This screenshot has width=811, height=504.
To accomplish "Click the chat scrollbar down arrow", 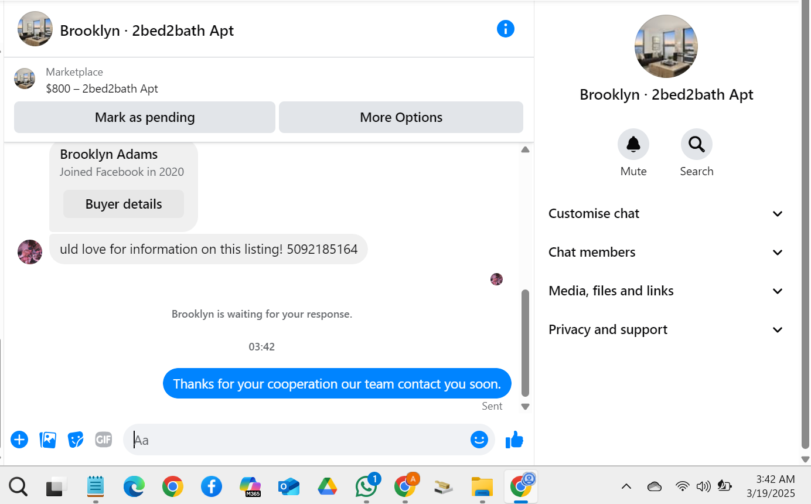I will (x=525, y=407).
